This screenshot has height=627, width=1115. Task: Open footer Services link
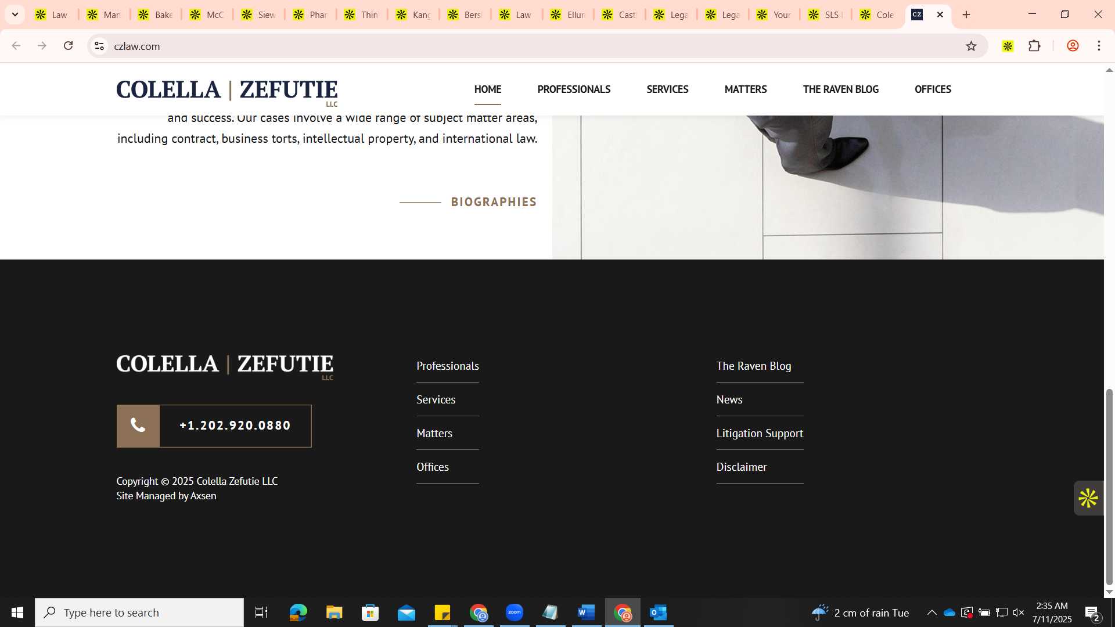point(436,399)
